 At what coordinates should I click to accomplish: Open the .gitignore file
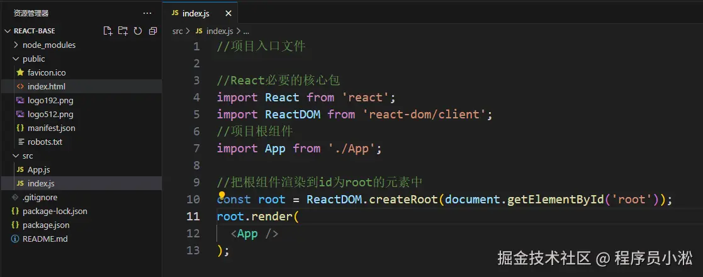pos(40,197)
